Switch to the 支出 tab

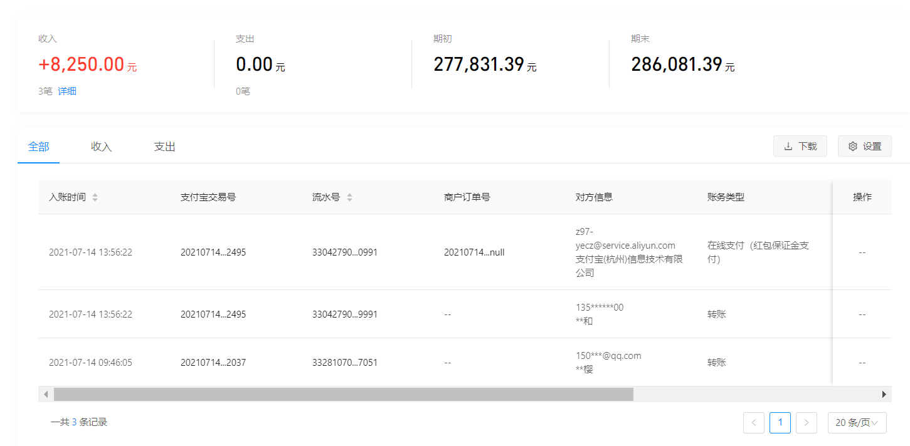point(164,147)
